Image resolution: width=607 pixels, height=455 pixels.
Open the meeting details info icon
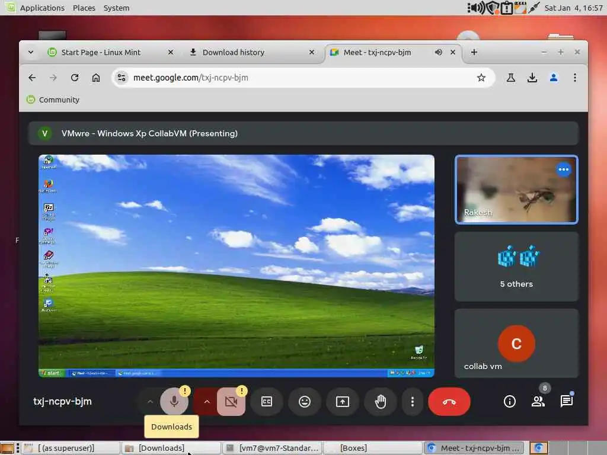pos(509,402)
